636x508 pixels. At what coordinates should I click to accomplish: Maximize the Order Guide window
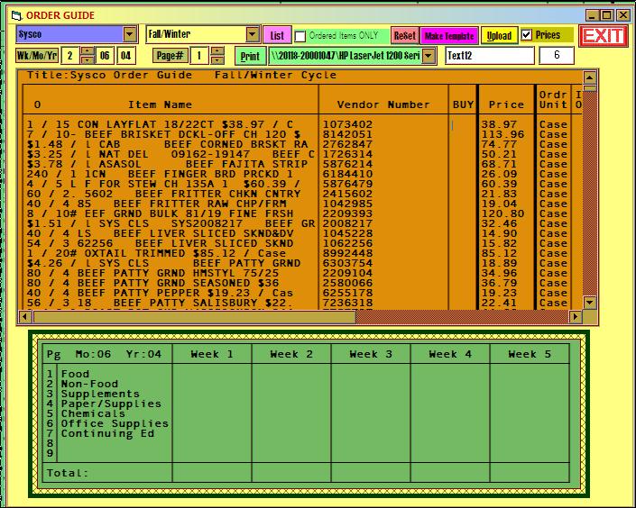coord(607,15)
